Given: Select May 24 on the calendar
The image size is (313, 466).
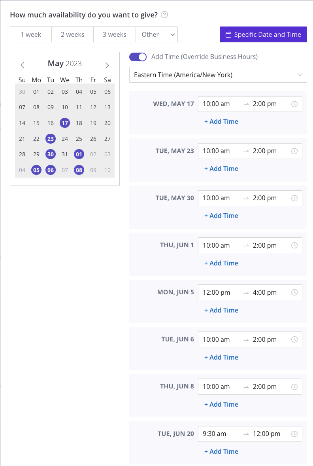Looking at the screenshot, I should coord(65,139).
